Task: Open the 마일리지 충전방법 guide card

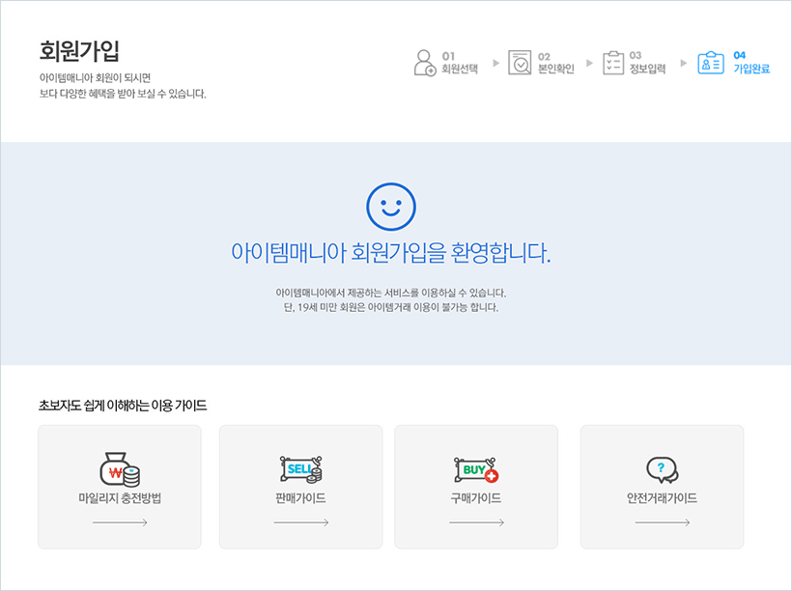Action: [119, 486]
